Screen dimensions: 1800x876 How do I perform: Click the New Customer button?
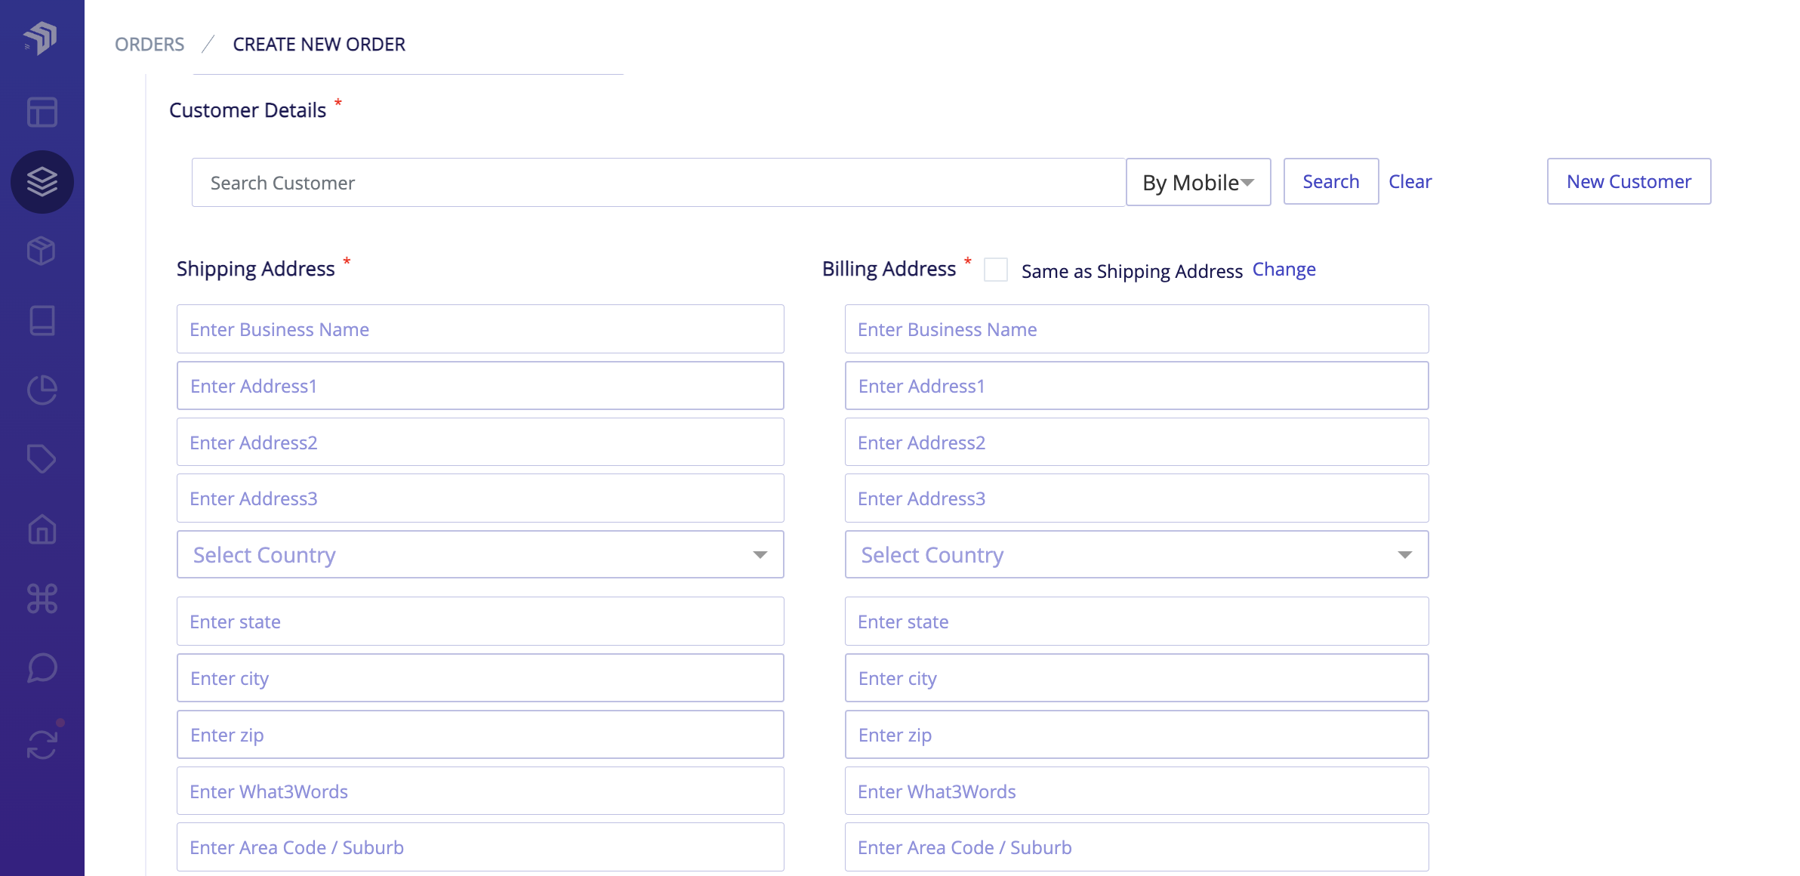1629,182
